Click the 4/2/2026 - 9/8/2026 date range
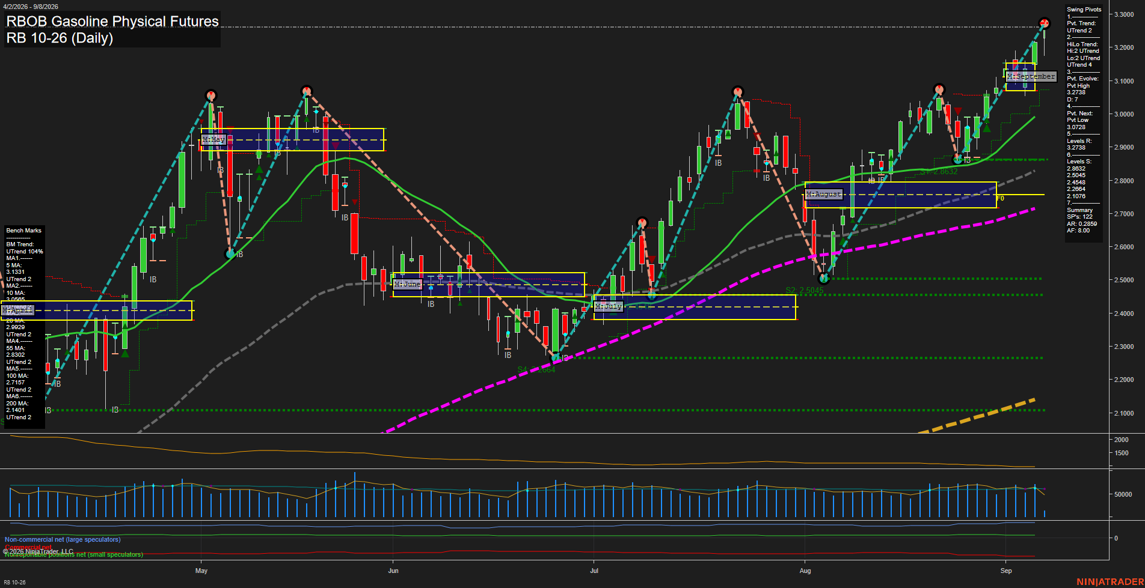This screenshot has width=1145, height=588. 31,7
